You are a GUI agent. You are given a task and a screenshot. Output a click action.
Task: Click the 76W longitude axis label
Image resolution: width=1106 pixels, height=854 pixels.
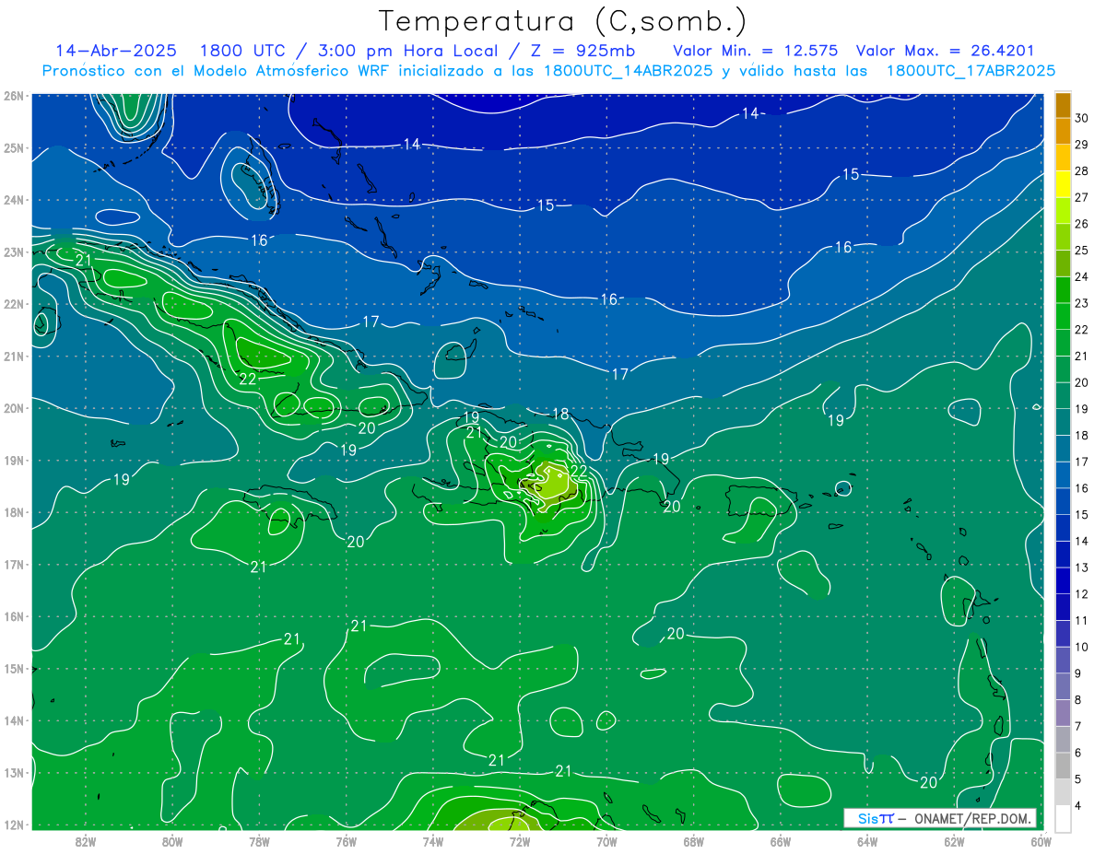pyautogui.click(x=346, y=840)
